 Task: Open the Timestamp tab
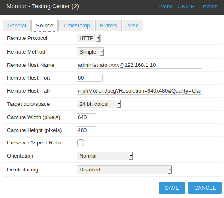coord(77,25)
